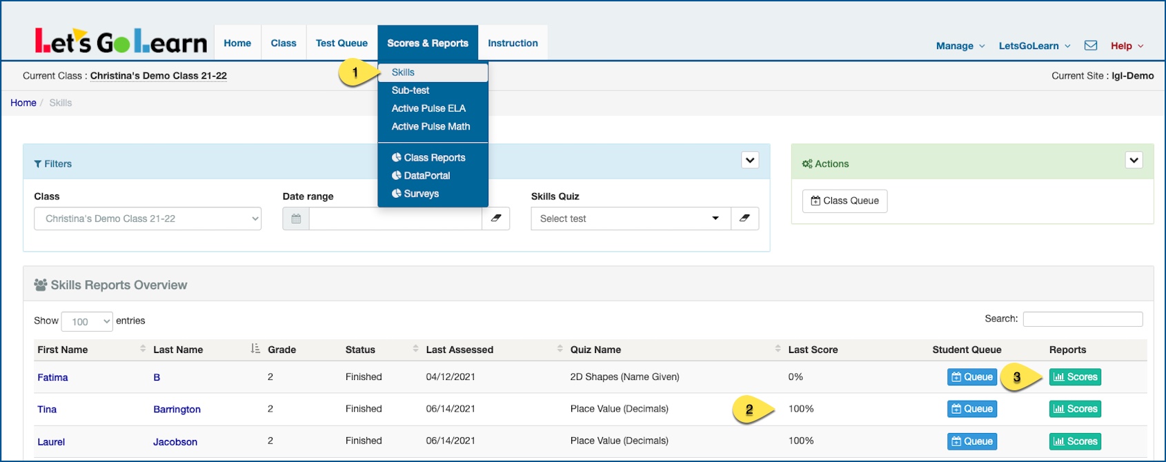View Scores for Laurel Jacobson
This screenshot has width=1166, height=462.
[1075, 441]
